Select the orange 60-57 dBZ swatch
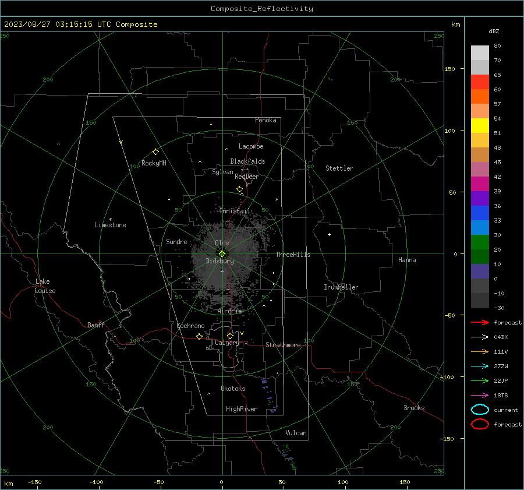524x490 pixels. pyautogui.click(x=480, y=96)
